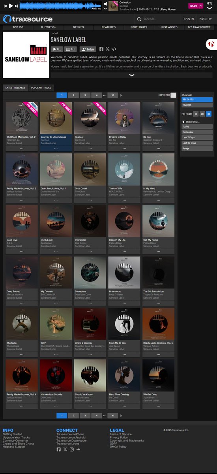Click bottom pagination next arrow
The image size is (217, 474).
point(121,416)
